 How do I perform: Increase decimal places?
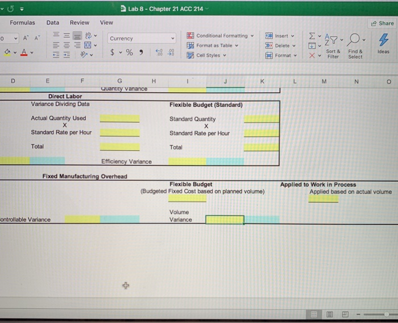click(159, 52)
